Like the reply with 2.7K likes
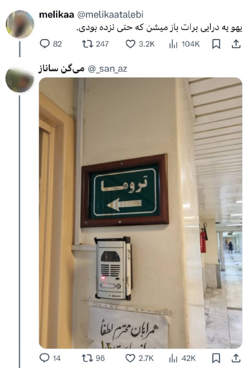Image resolution: width=248 pixels, height=368 pixels. pos(140,358)
